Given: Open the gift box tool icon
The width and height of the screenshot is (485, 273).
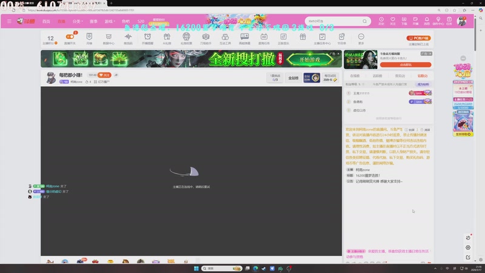Looking at the screenshot, I should [x=303, y=37].
